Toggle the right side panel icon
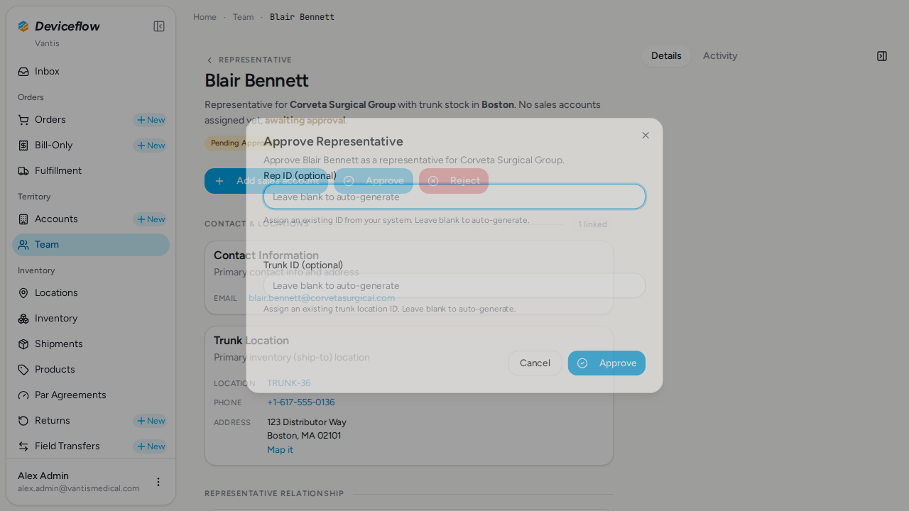 [882, 56]
